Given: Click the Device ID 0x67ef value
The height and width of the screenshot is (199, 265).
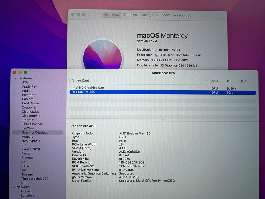Looking at the screenshot, I should [x=124, y=155].
